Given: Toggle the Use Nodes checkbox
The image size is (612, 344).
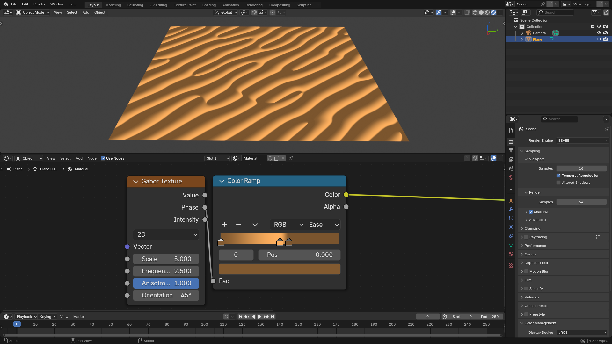Looking at the screenshot, I should tap(103, 158).
